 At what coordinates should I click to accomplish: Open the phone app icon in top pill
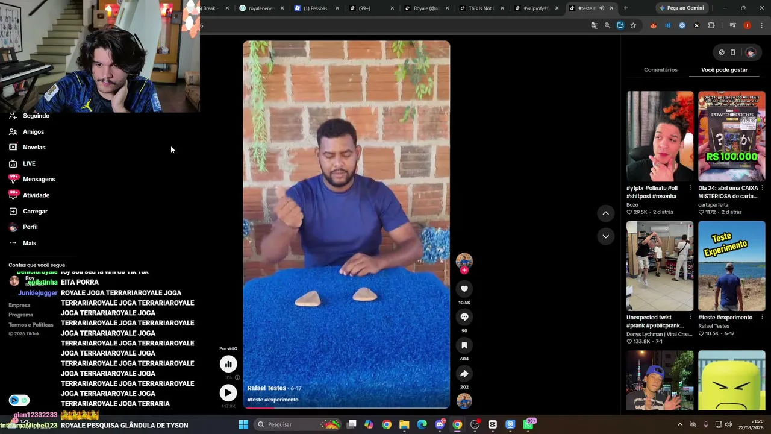coord(732,52)
